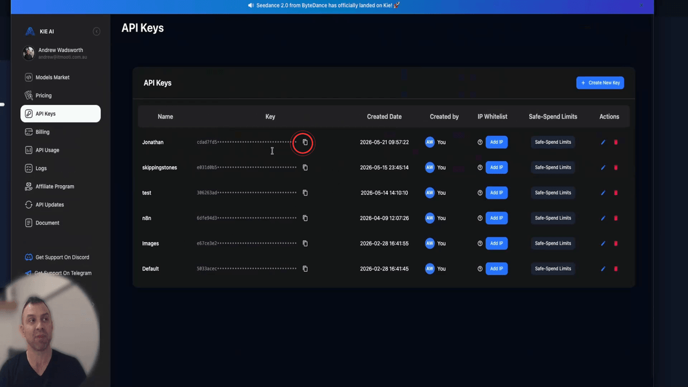This screenshot has width=688, height=387.
Task: Delete the Default key with trash icon
Action: (616, 268)
